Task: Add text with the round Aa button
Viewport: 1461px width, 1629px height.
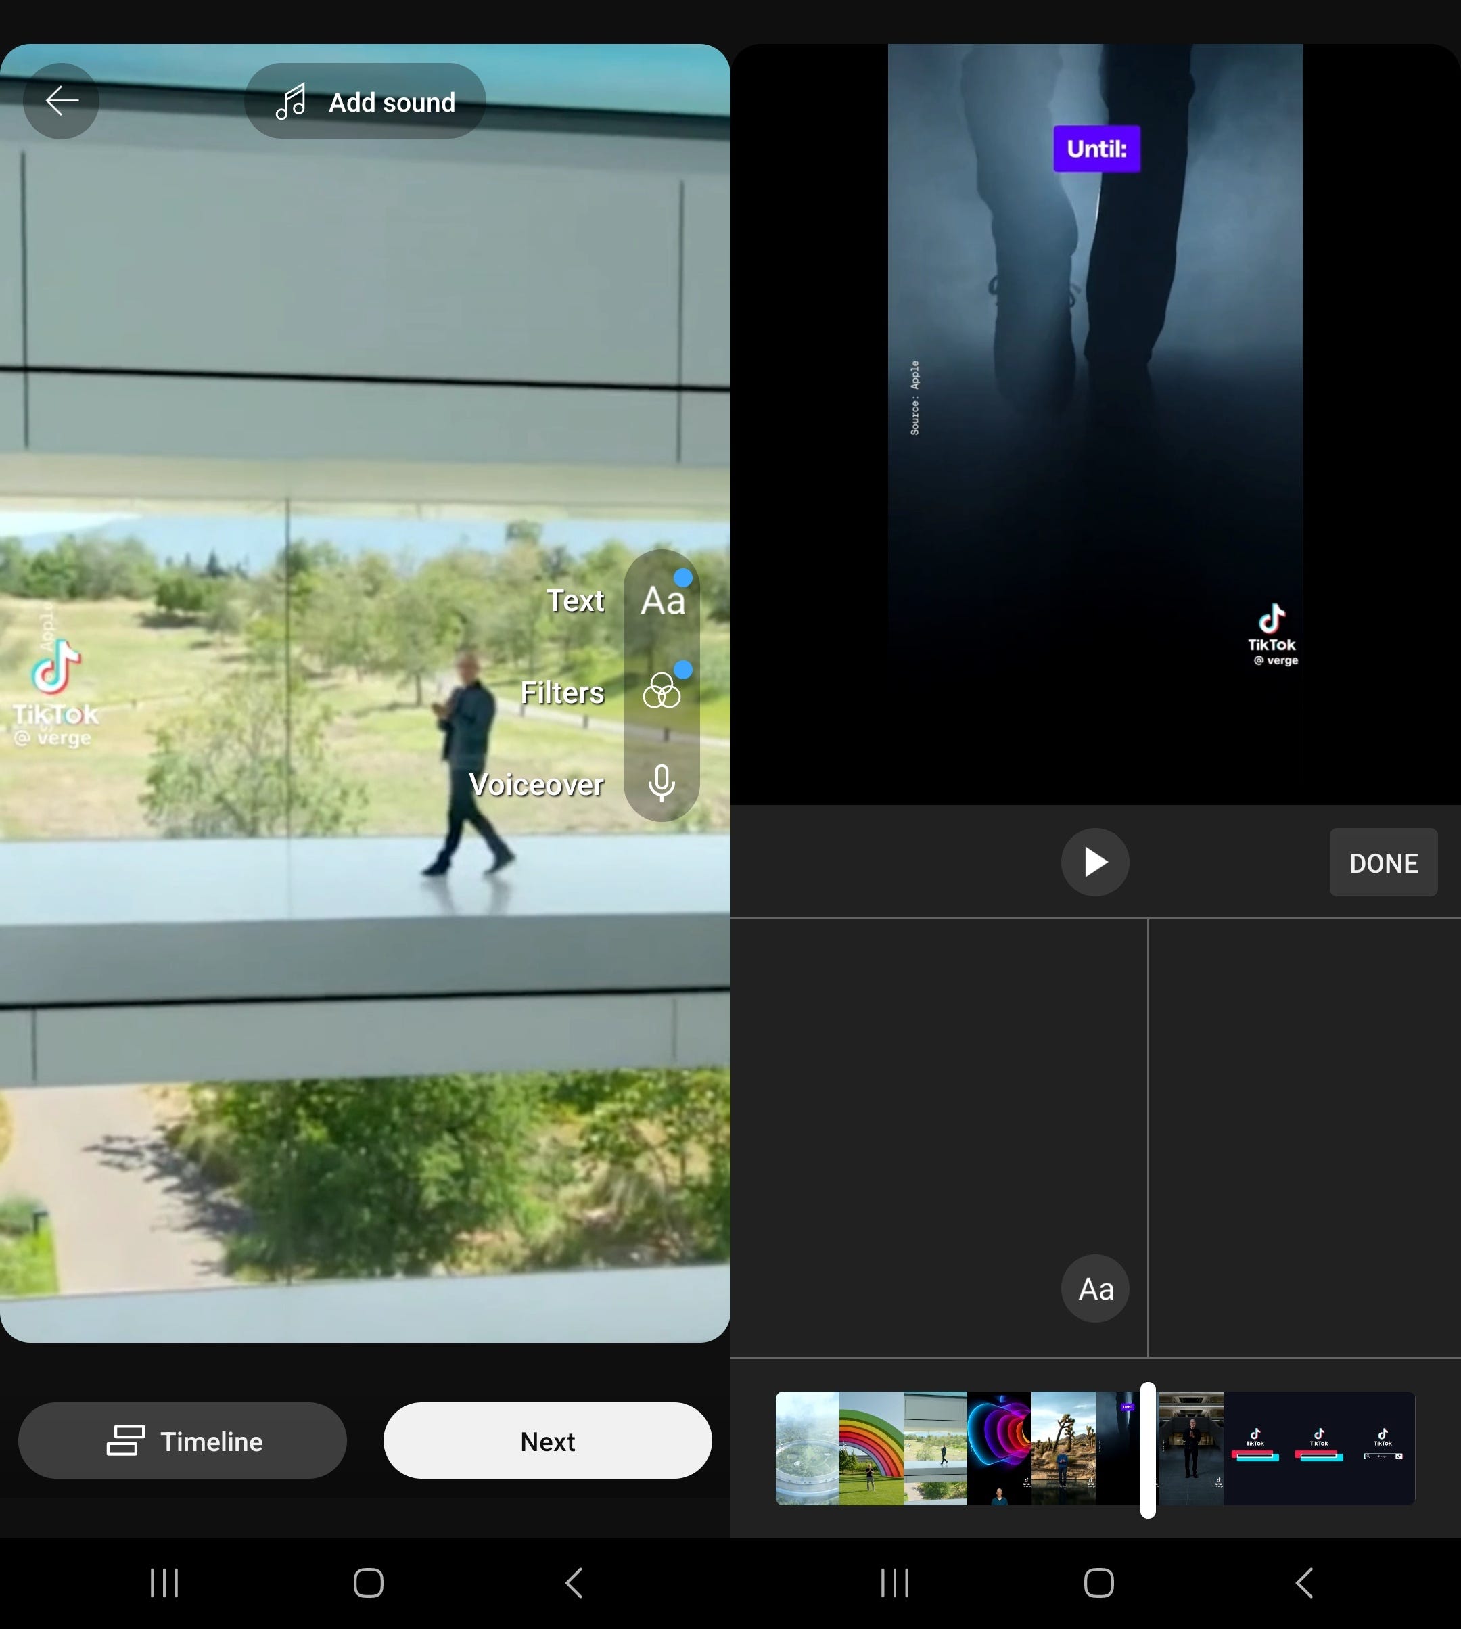Action: pos(1095,1289)
